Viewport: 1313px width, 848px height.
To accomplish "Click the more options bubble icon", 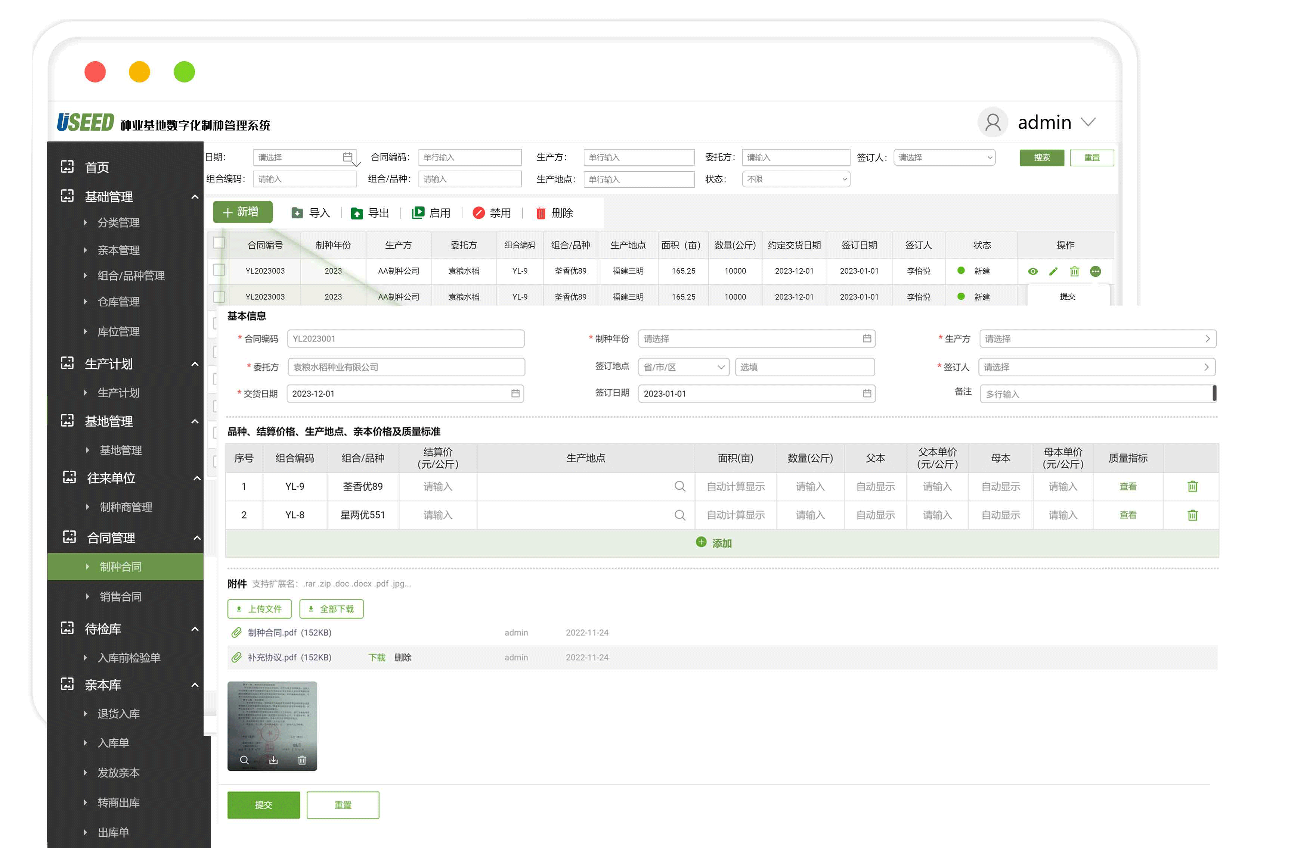I will pyautogui.click(x=1095, y=271).
